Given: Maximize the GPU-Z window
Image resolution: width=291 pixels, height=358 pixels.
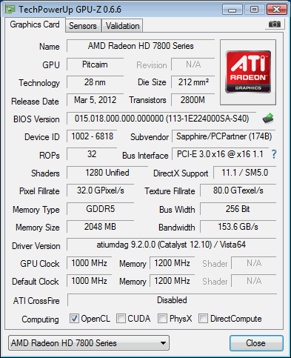Looking at the screenshot, I should [x=254, y=10].
